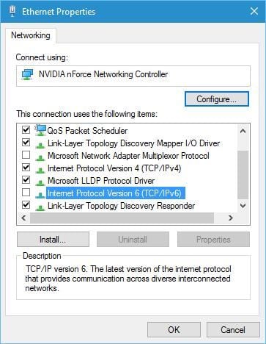Viewport: 266px width, 344px height.
Task: Tick the Microsoft Network Adapter Multiplexor Protocol checkbox
Action: coord(26,155)
